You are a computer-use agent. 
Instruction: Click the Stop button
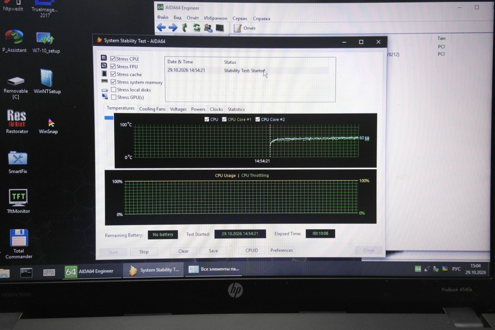[144, 252]
